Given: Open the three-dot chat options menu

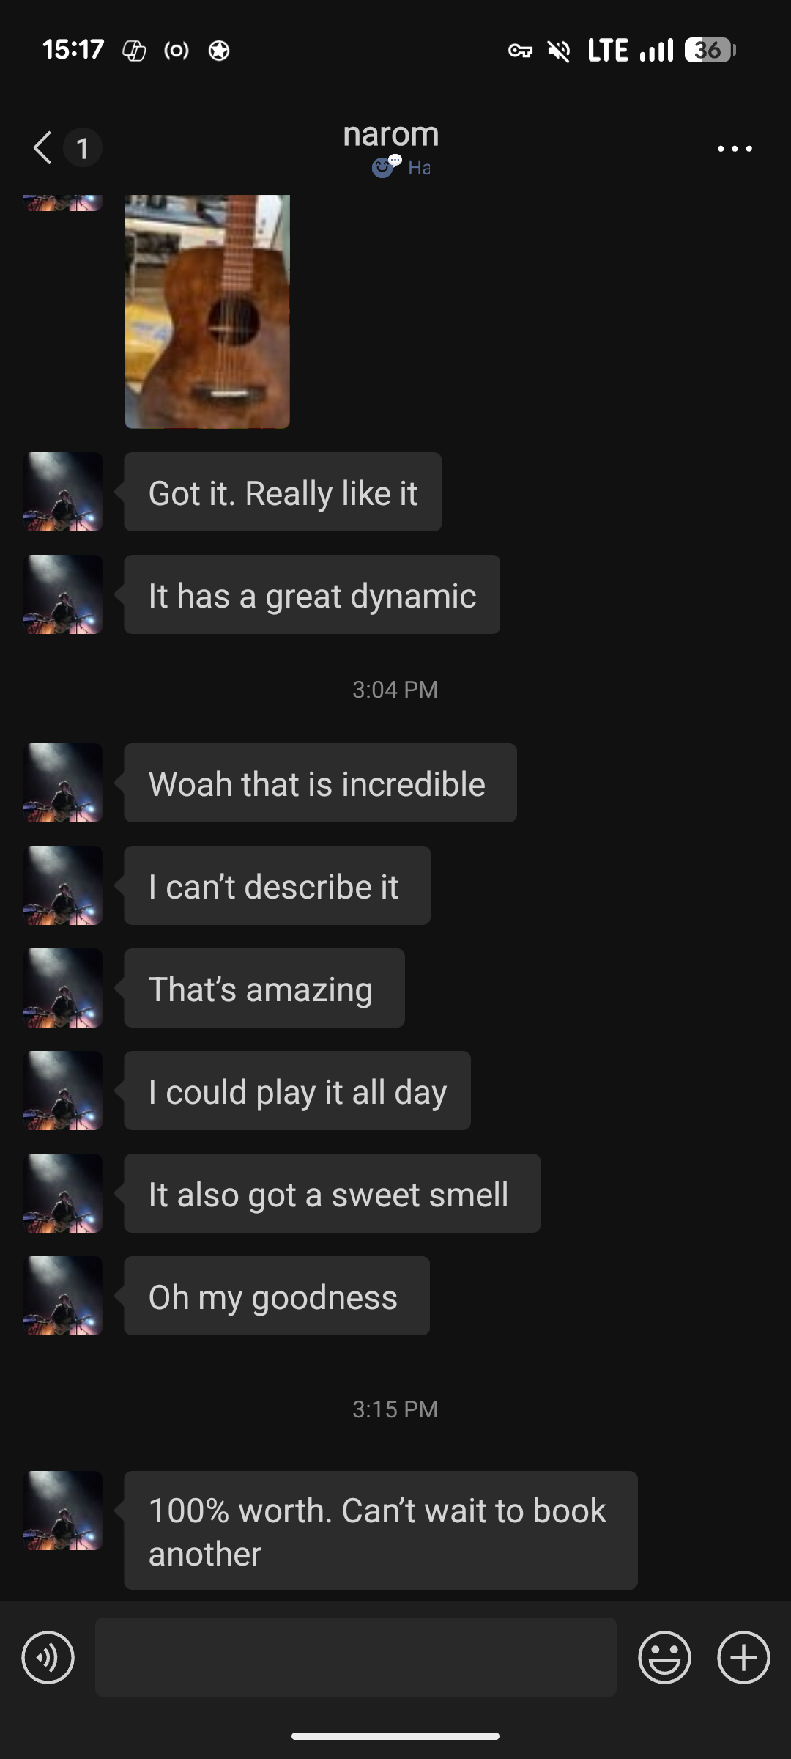Looking at the screenshot, I should click(735, 149).
